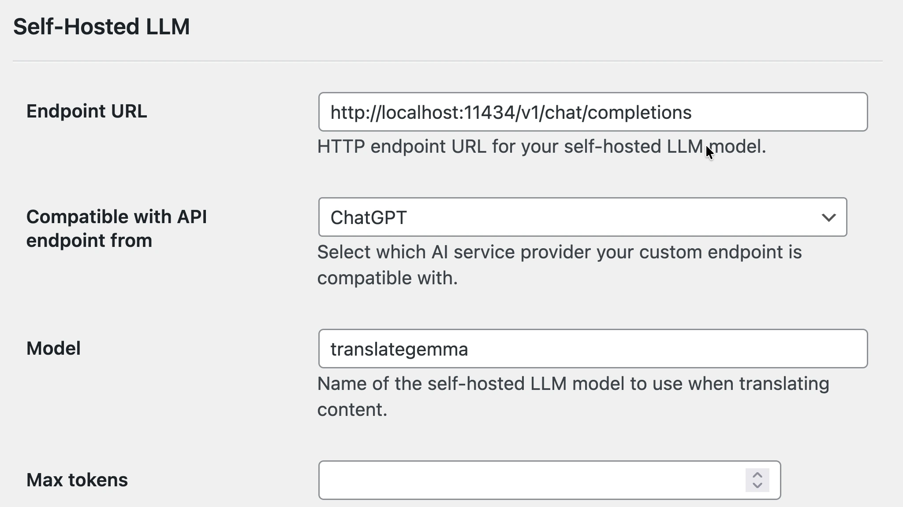Click the dropdown chevron next to ChatGPT
This screenshot has height=507, width=903.
click(828, 217)
